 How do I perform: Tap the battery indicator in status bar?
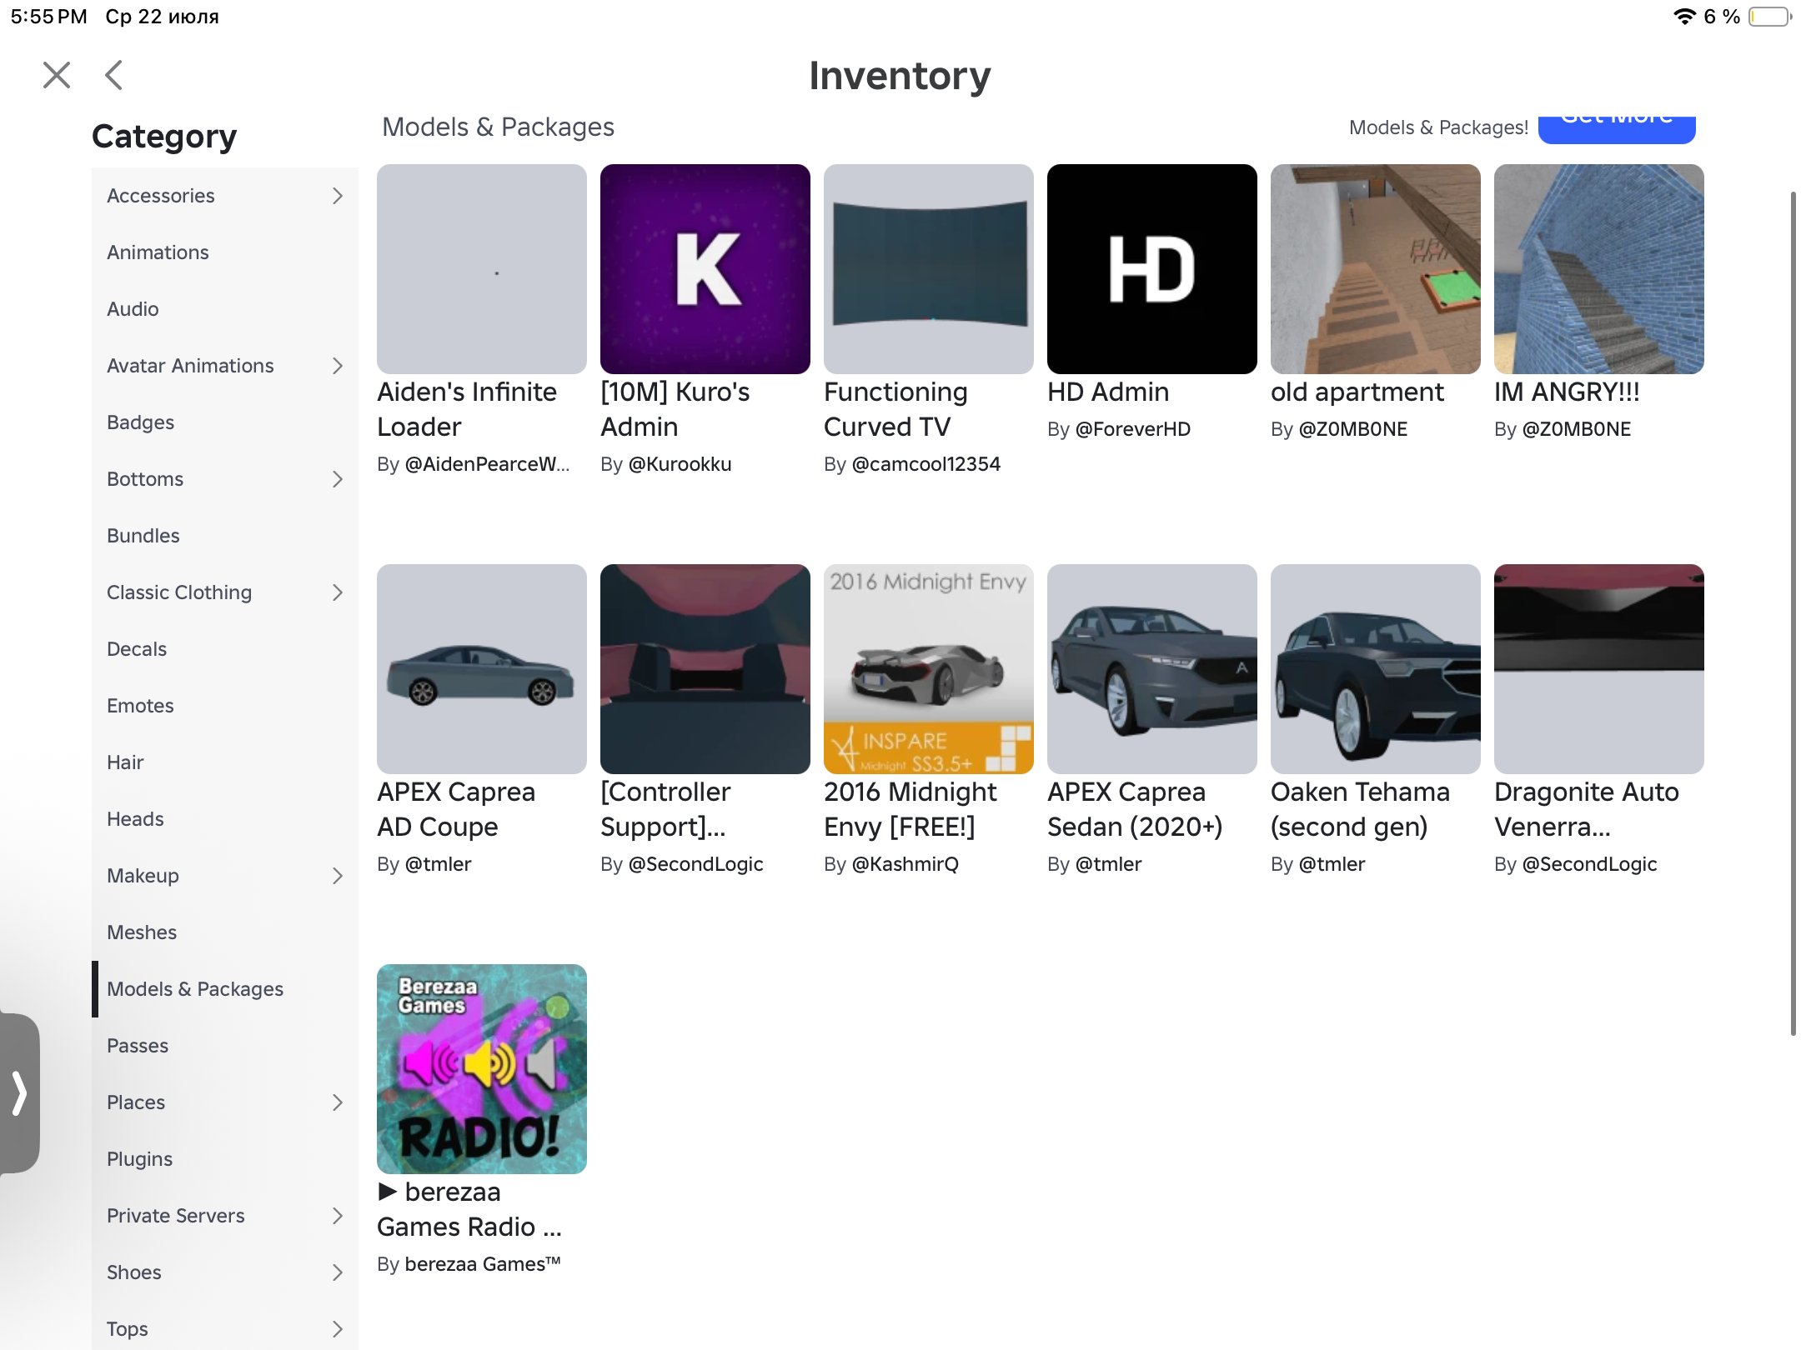1769,17
